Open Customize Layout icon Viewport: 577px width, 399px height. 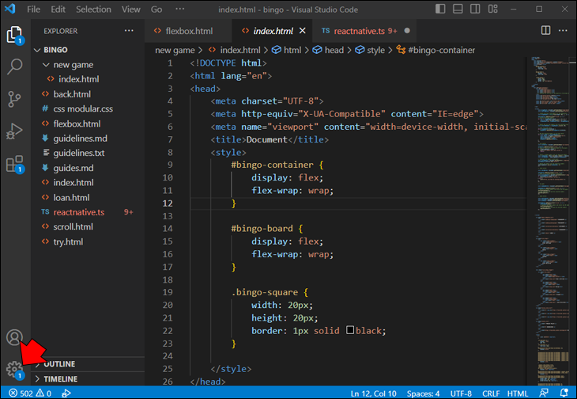492,9
